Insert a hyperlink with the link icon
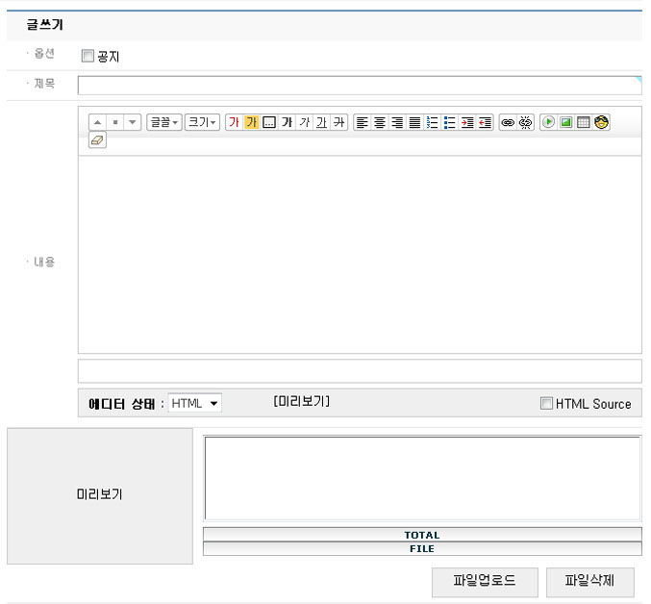 pyautogui.click(x=508, y=122)
